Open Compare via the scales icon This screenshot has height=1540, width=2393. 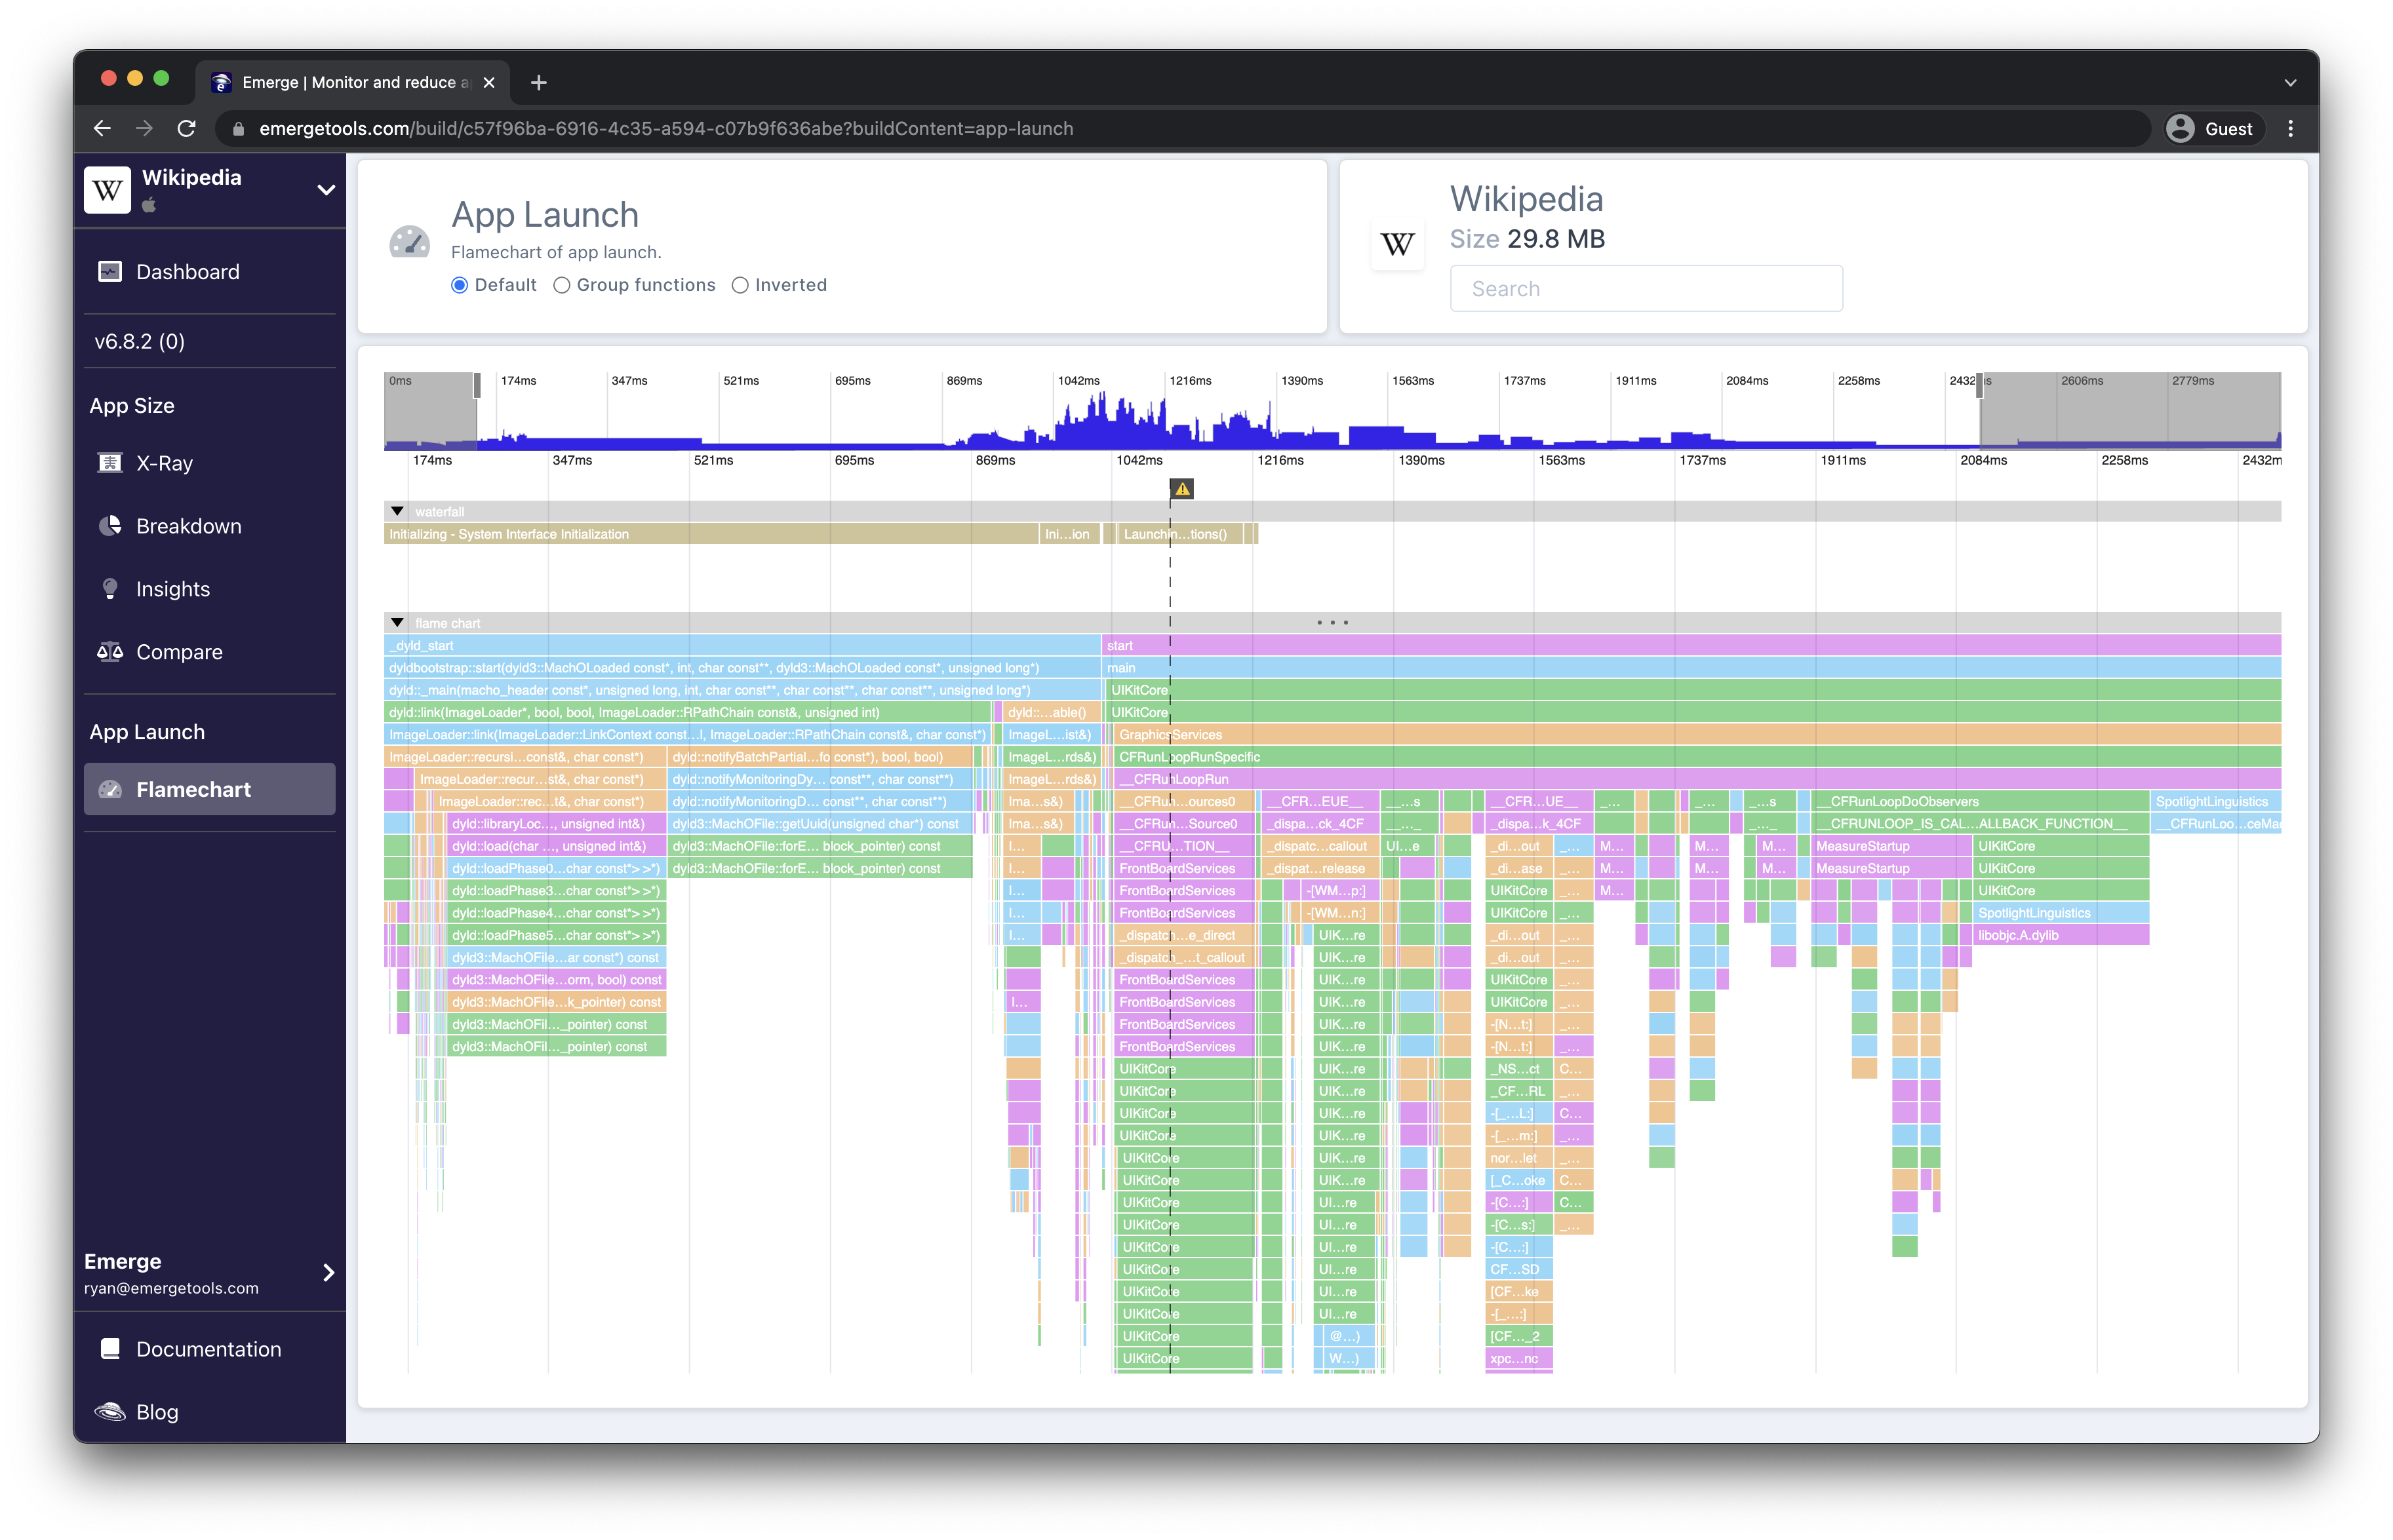(110, 652)
